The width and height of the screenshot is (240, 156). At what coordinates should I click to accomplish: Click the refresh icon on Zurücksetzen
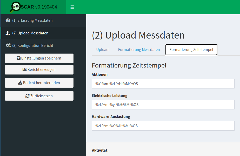27,96
